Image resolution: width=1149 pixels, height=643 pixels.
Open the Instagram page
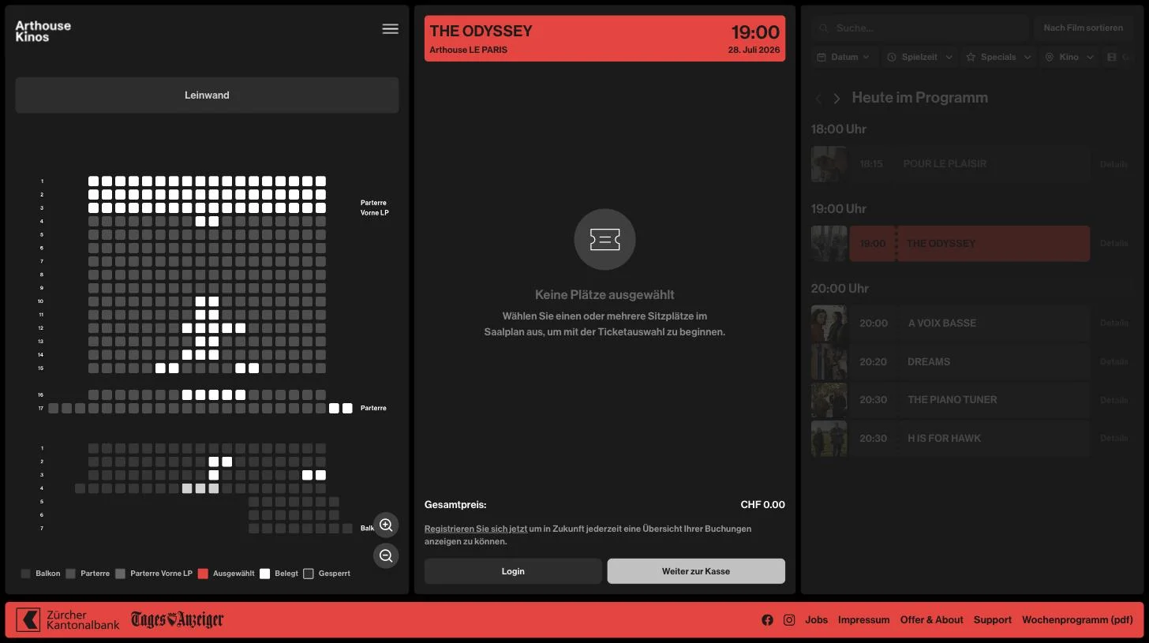(789, 620)
